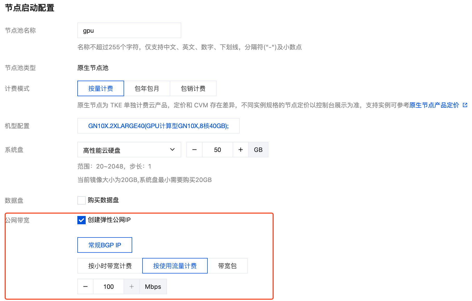Click the 当前镜像大小为20GB hint text
472x301 pixels.
click(x=145, y=180)
